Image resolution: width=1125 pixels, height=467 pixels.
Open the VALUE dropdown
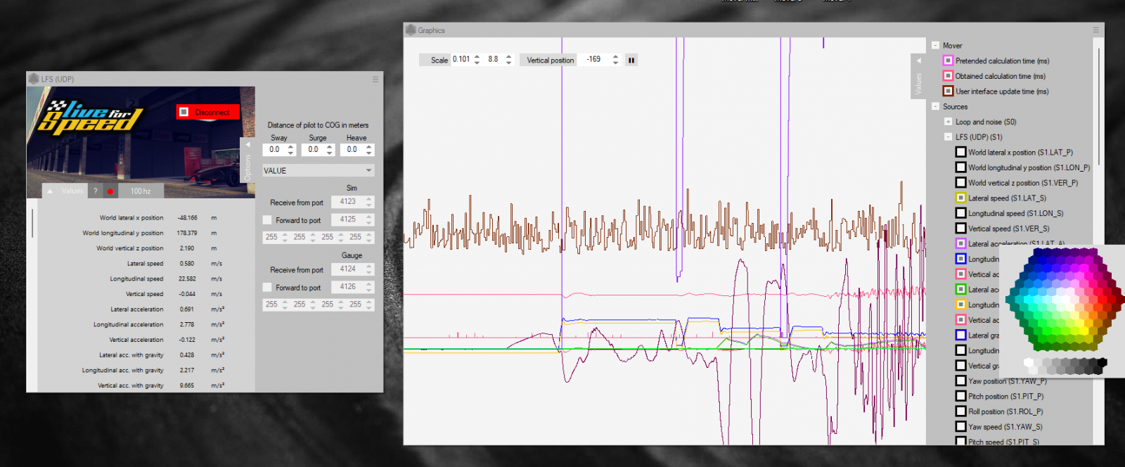pos(319,170)
